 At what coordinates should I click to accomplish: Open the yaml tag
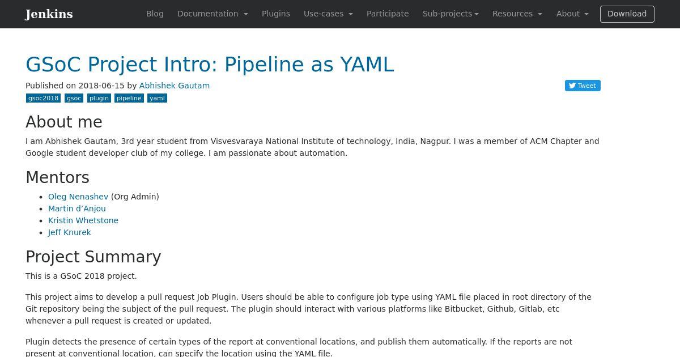(157, 98)
